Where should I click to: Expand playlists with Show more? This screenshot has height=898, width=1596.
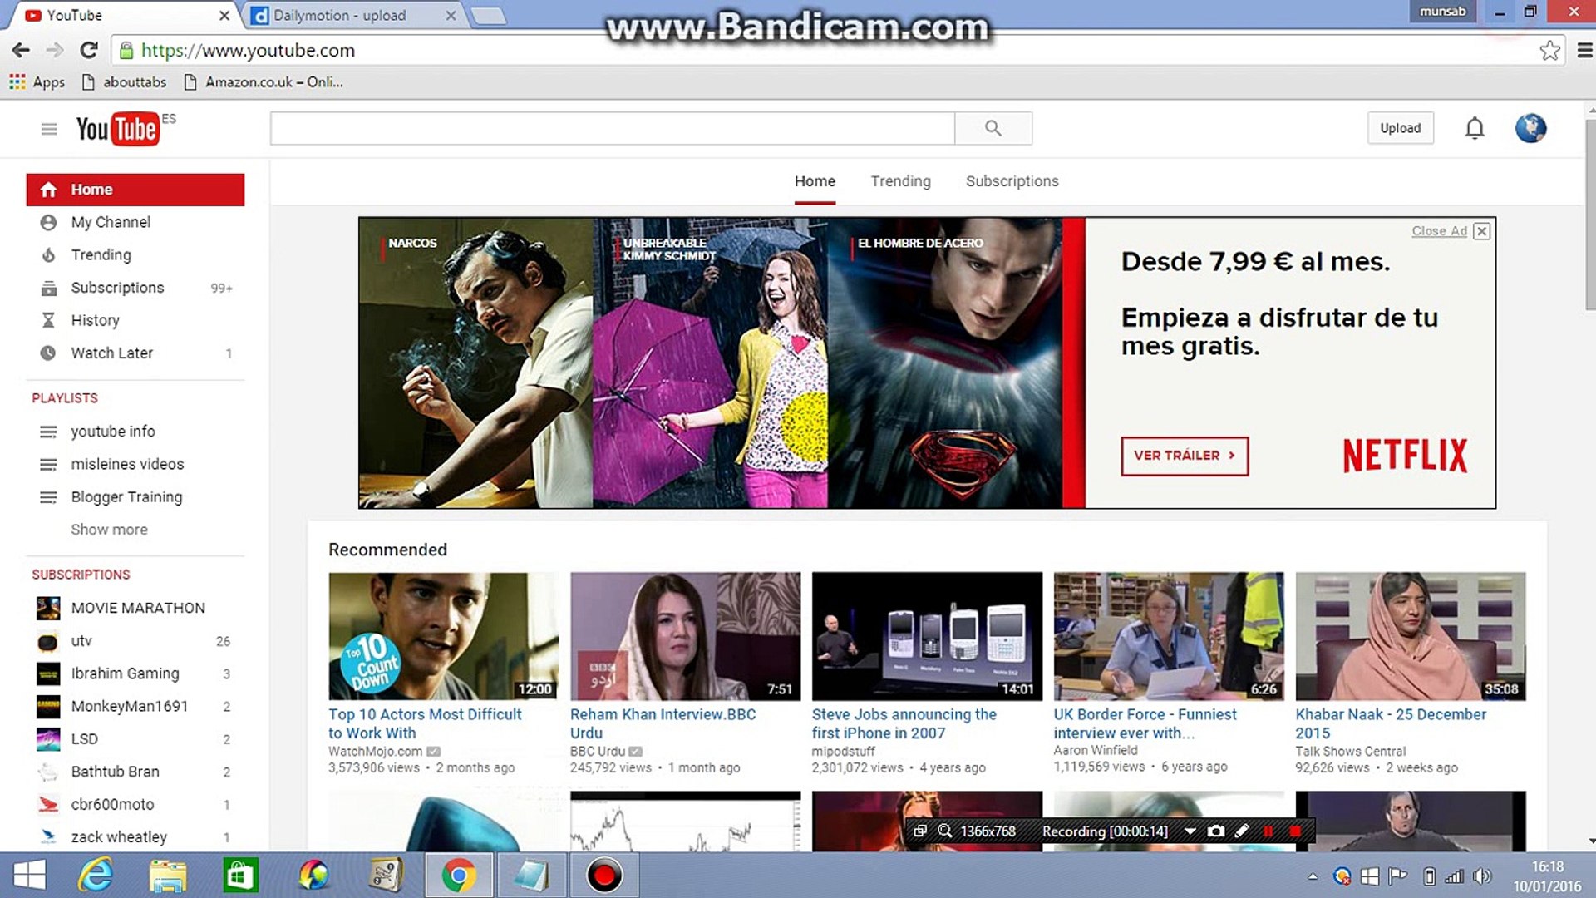click(x=109, y=530)
